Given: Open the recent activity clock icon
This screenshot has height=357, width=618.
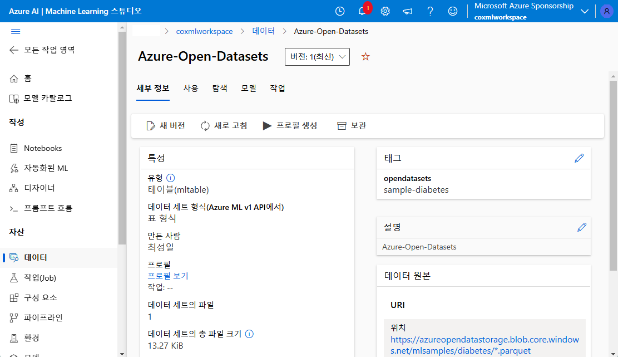Looking at the screenshot, I should [x=340, y=11].
